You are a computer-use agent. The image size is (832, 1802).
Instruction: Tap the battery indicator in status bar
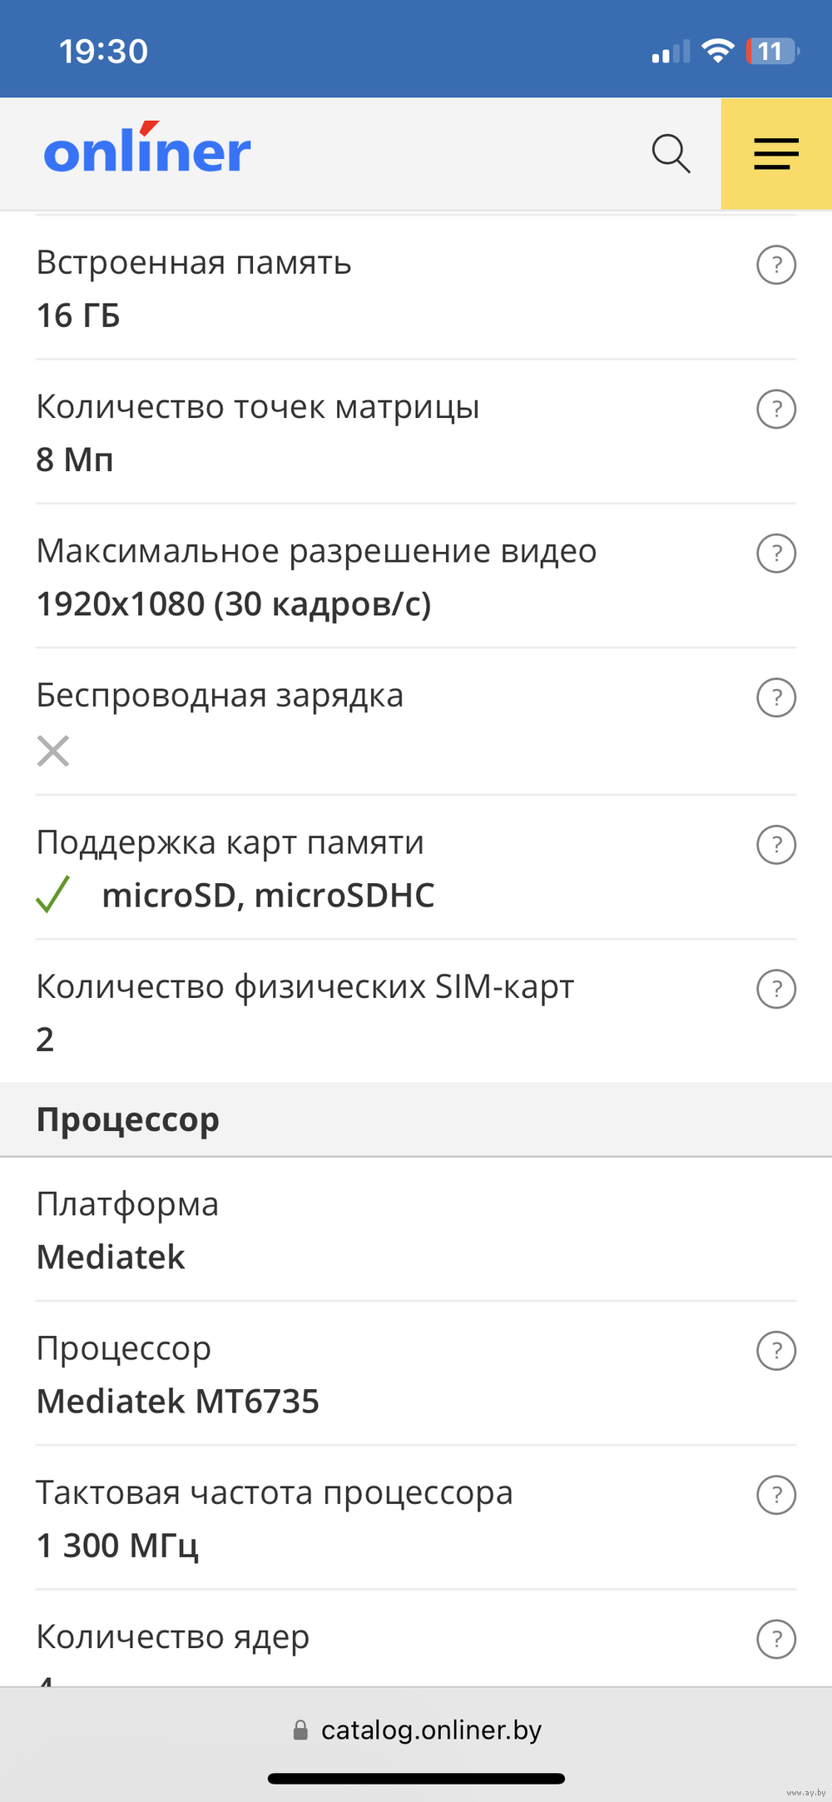point(773,52)
